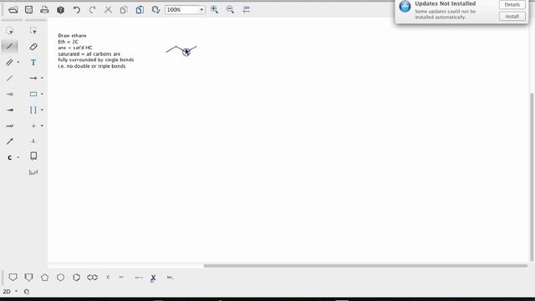Click the 'Draw ethane' text on canvas

72,35
